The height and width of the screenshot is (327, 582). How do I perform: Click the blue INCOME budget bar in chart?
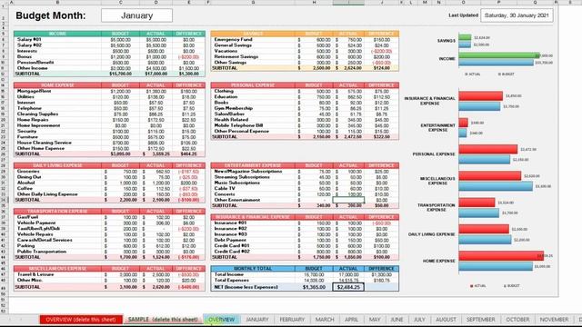pyautogui.click(x=496, y=63)
